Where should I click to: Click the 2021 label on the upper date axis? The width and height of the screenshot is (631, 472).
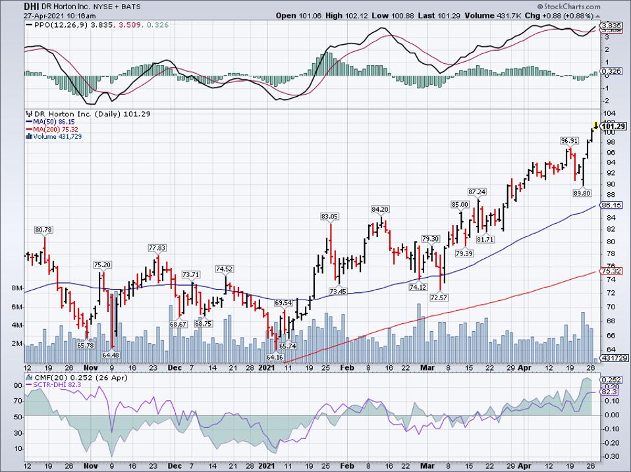266,367
